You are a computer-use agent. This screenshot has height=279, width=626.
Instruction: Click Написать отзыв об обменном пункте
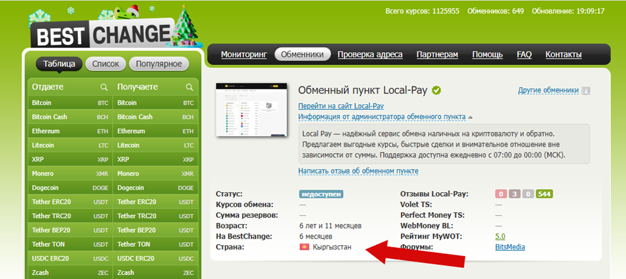coord(358,171)
